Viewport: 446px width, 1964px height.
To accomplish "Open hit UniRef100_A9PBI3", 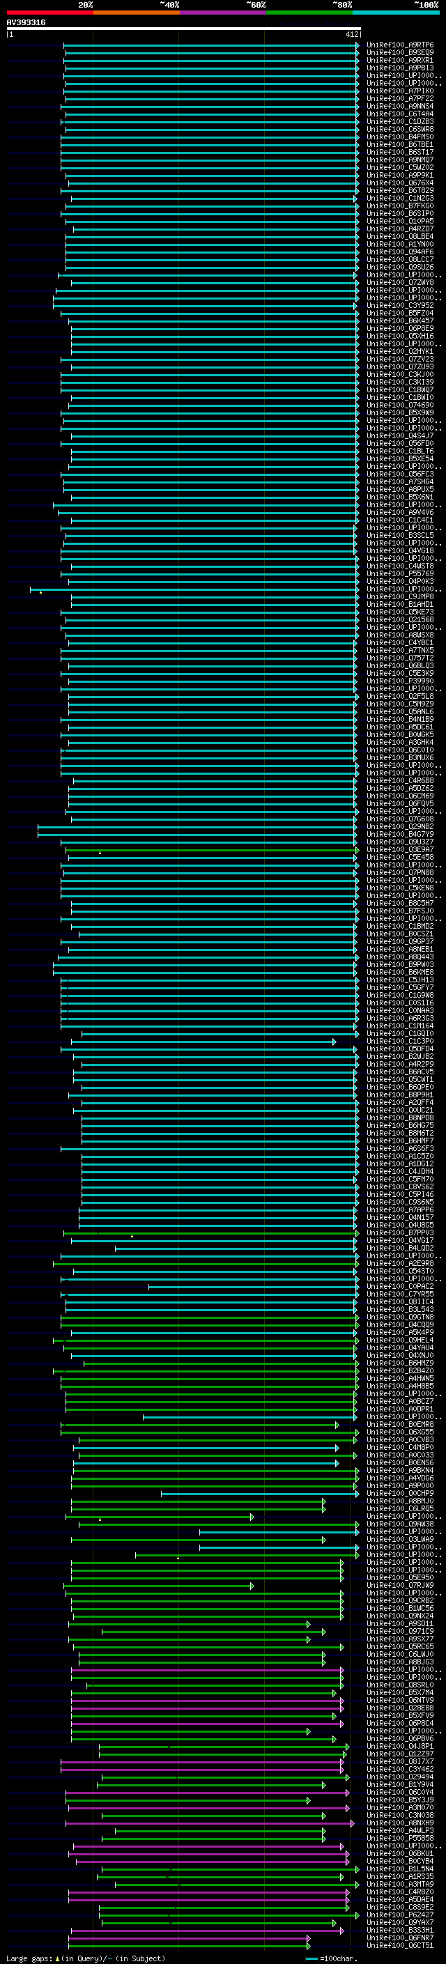I will point(400,68).
